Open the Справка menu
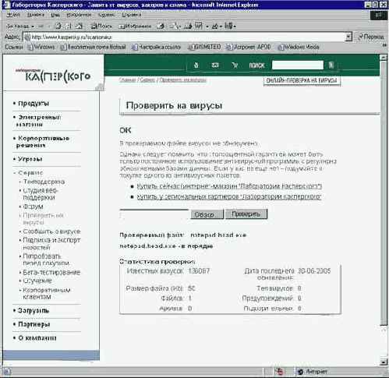The width and height of the screenshot is (389, 378). click(x=131, y=15)
